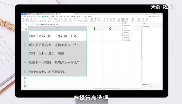This screenshot has height=104, width=182.
Task: Click the Symbol omega icon
Action: tap(147, 19)
